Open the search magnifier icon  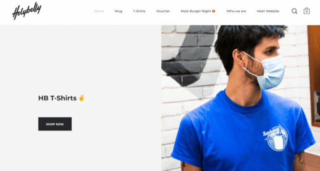pyautogui.click(x=294, y=11)
